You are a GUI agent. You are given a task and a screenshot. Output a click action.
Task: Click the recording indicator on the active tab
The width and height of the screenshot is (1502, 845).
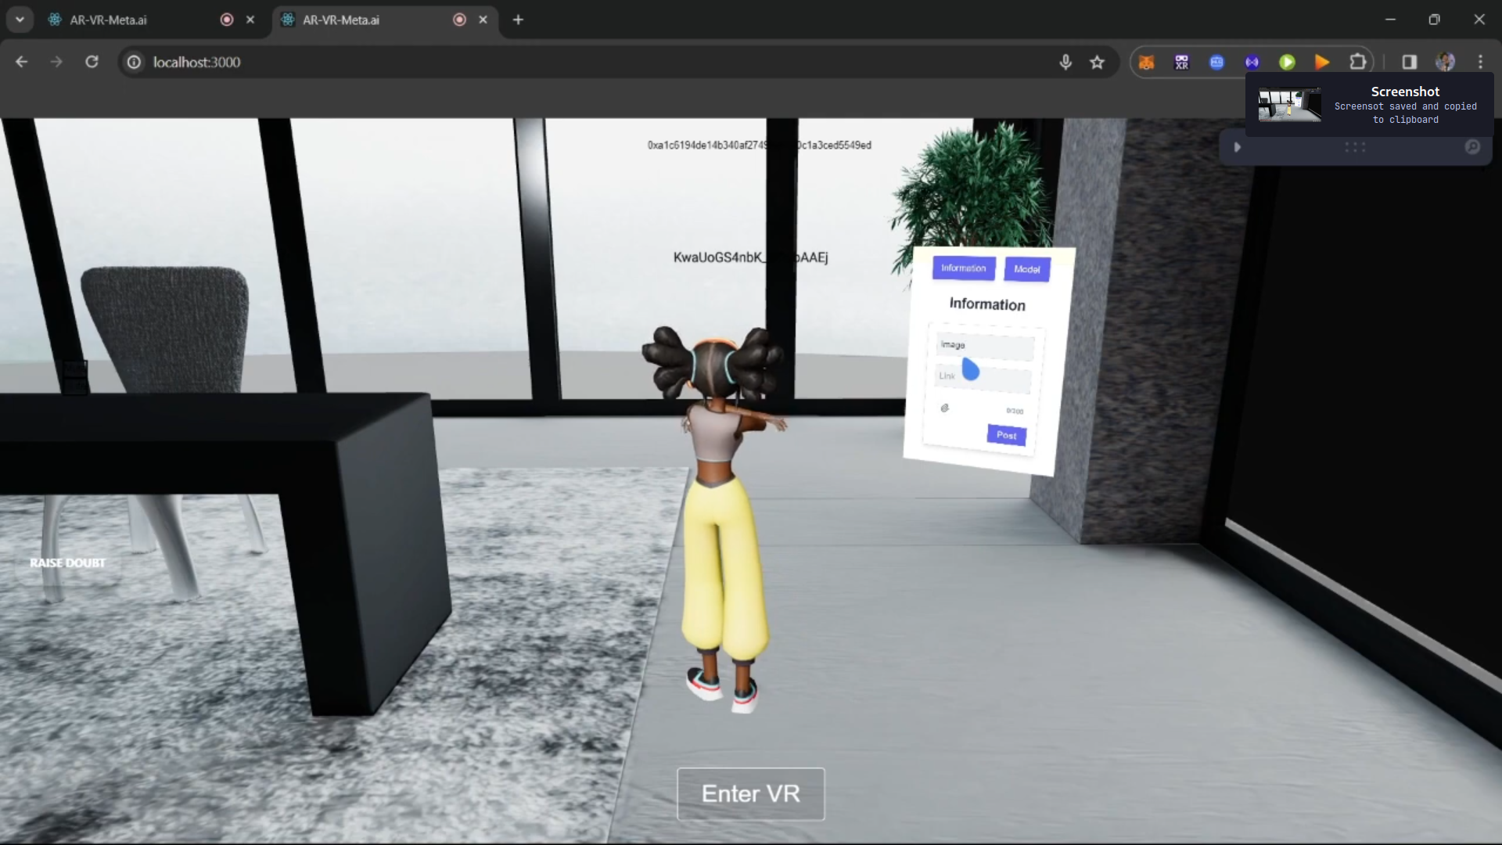click(458, 20)
